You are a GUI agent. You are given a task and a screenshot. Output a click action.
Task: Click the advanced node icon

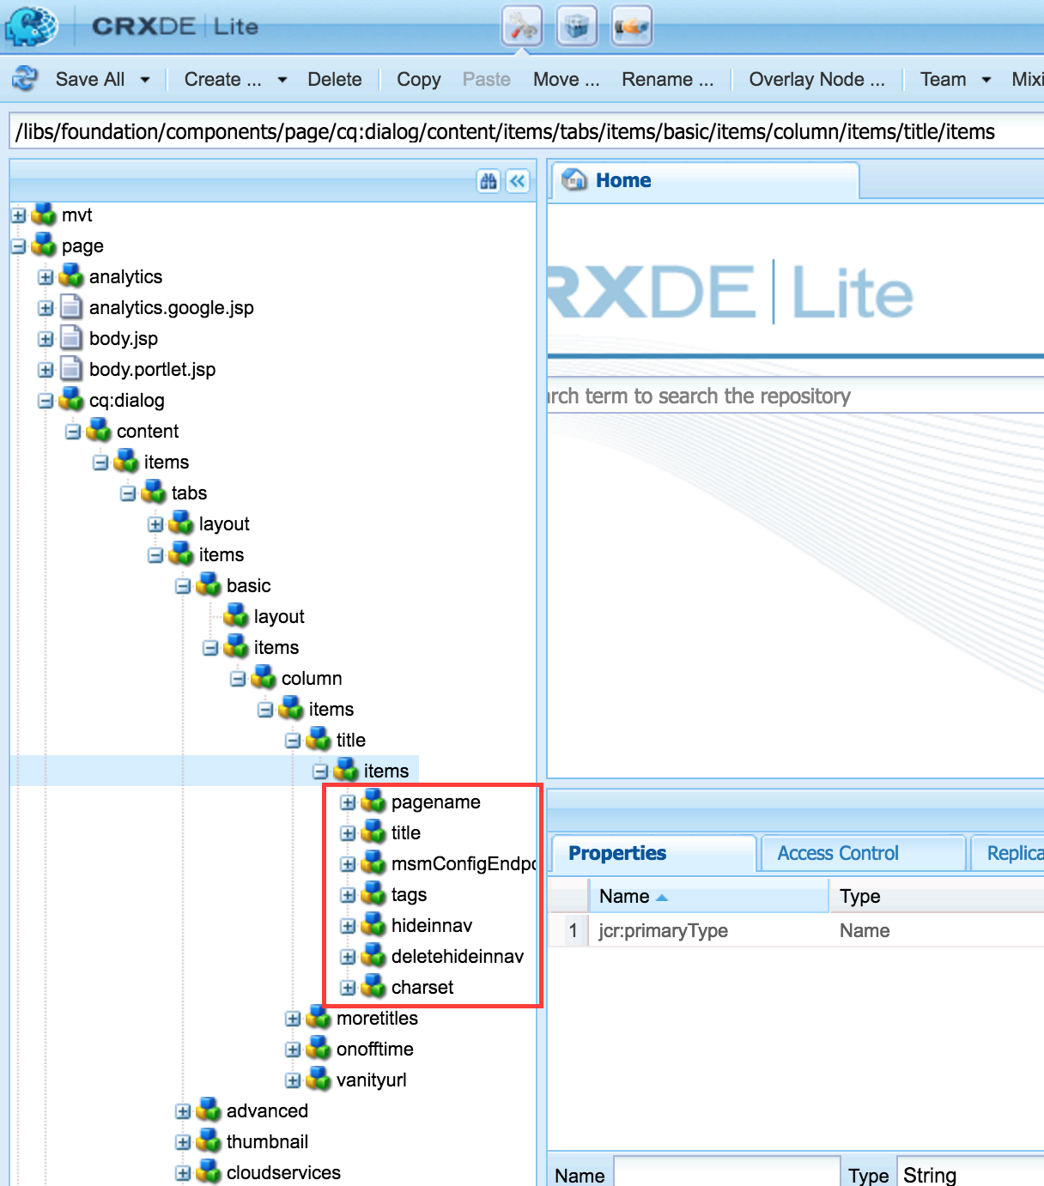click(209, 1110)
